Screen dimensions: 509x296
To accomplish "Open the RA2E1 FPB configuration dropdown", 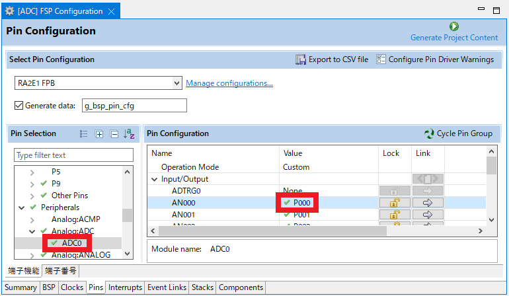I will [176, 83].
